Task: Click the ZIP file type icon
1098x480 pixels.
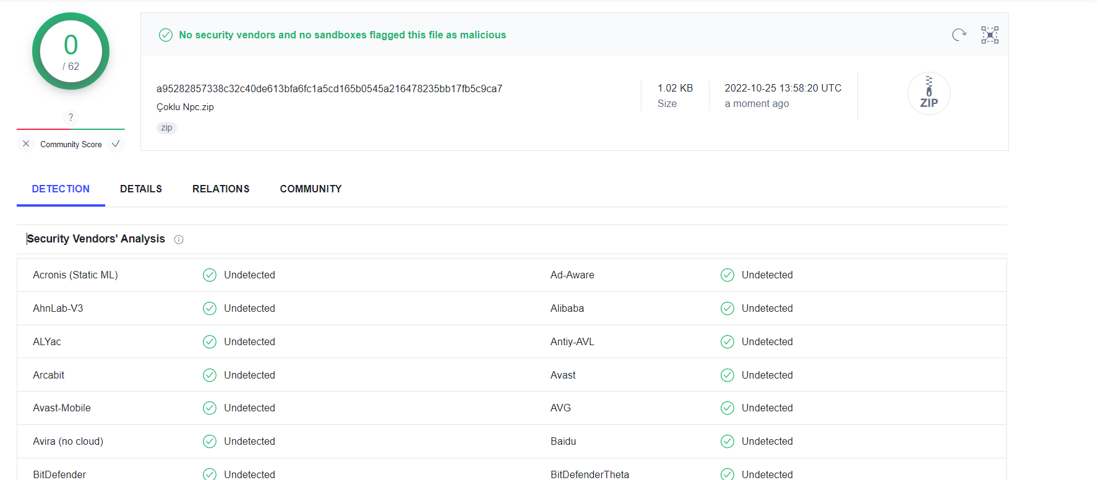Action: 929,93
